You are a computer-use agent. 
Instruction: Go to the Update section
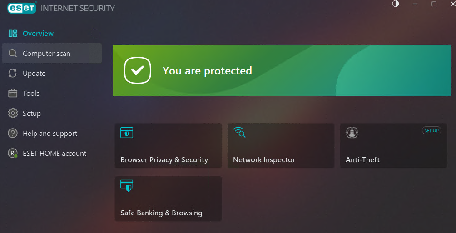tap(34, 73)
